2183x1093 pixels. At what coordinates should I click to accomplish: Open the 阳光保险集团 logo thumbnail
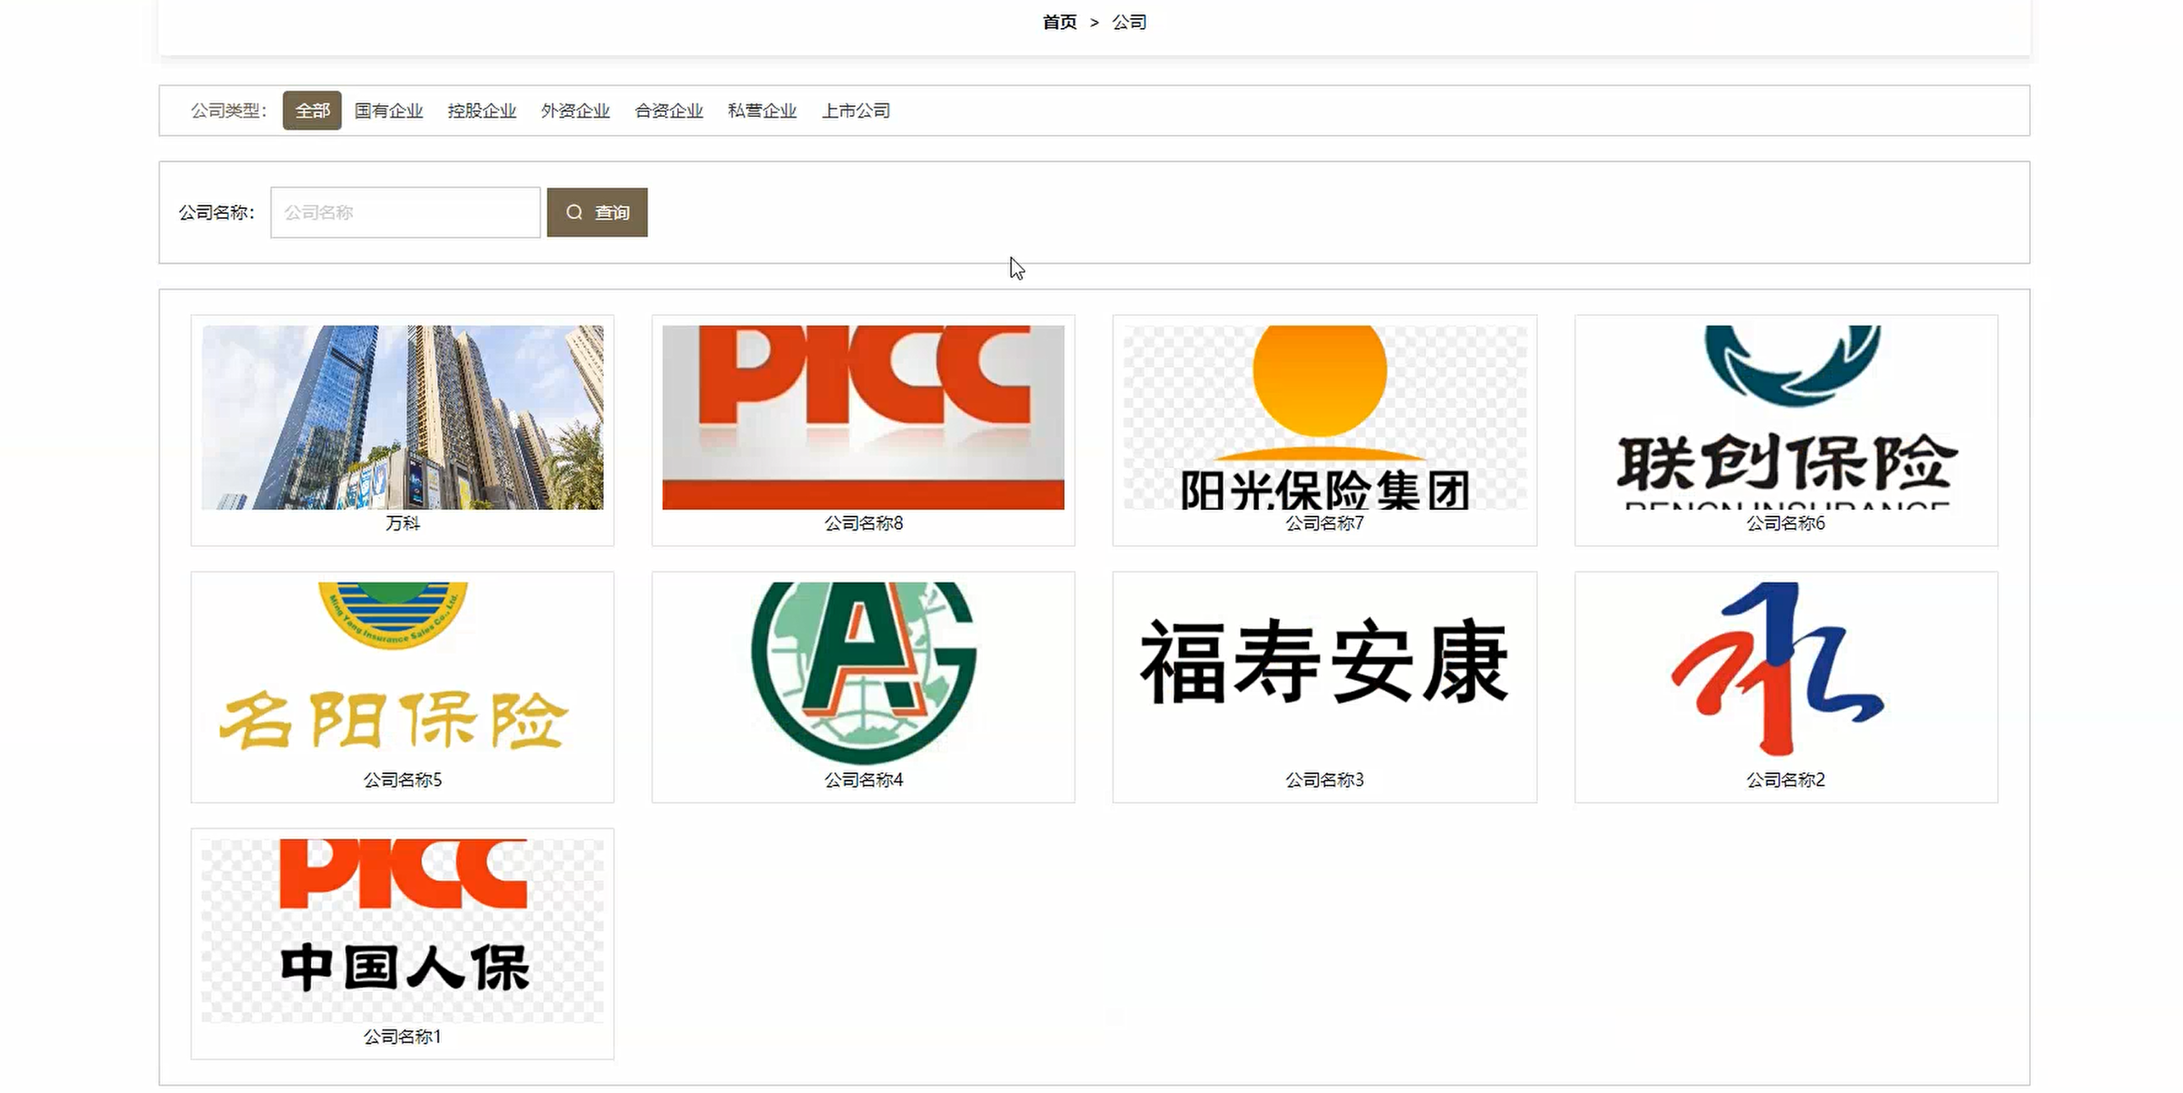1325,417
